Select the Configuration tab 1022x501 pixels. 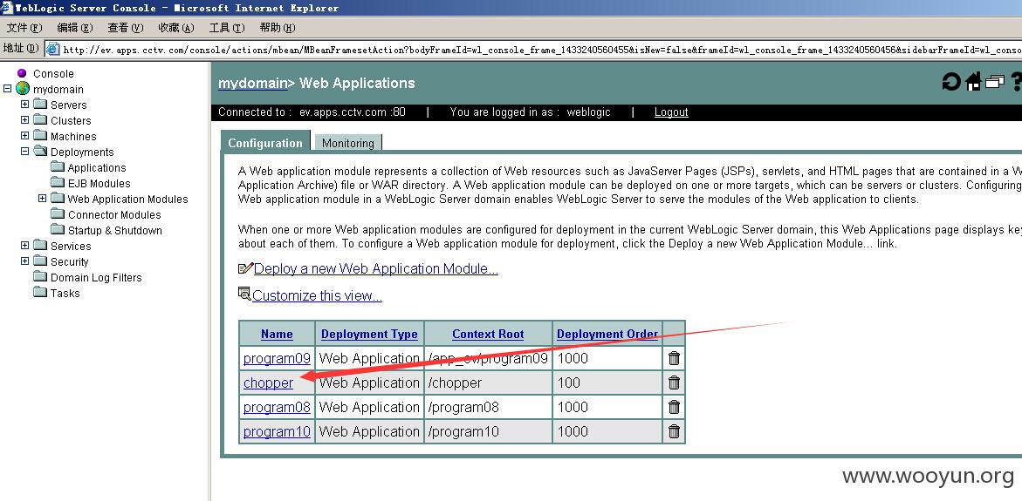pyautogui.click(x=265, y=143)
